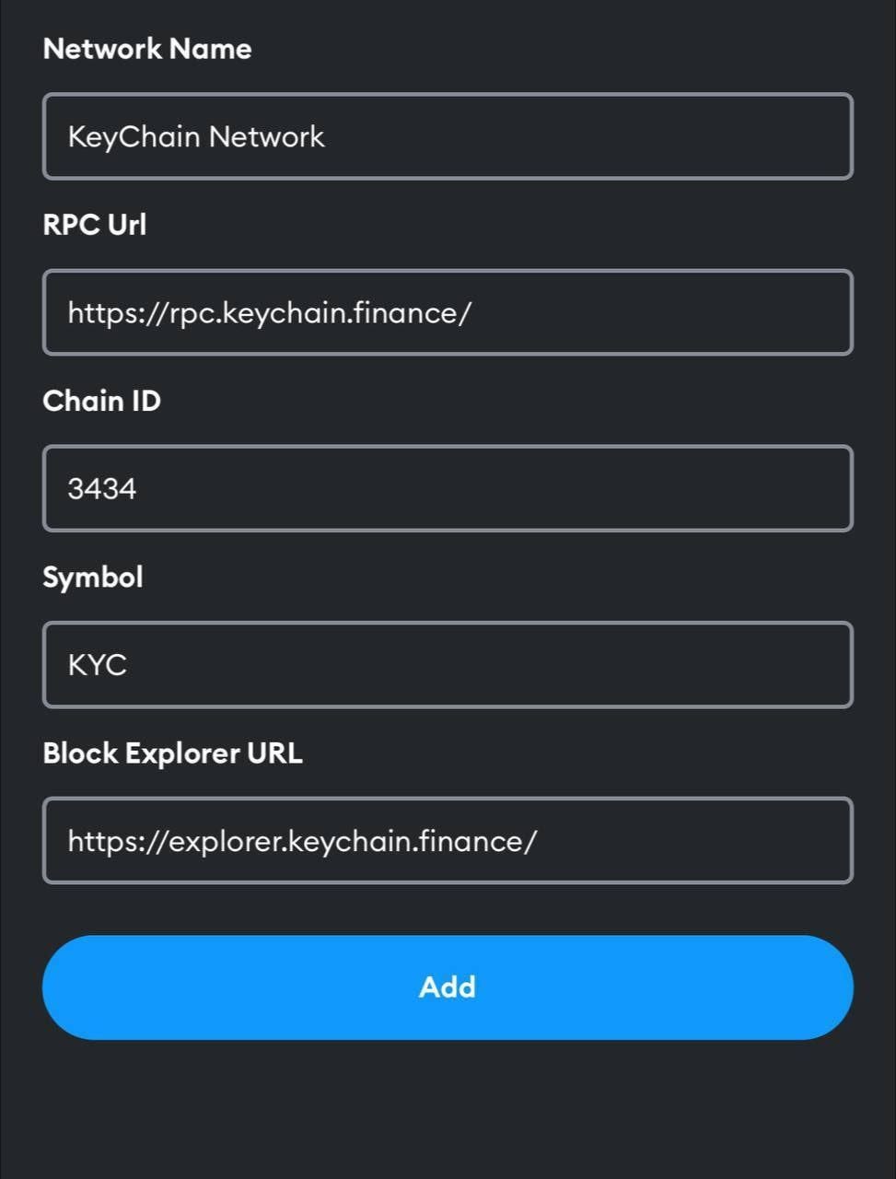The height and width of the screenshot is (1179, 896).
Task: Click the Block Explorer URL field
Action: coord(448,840)
